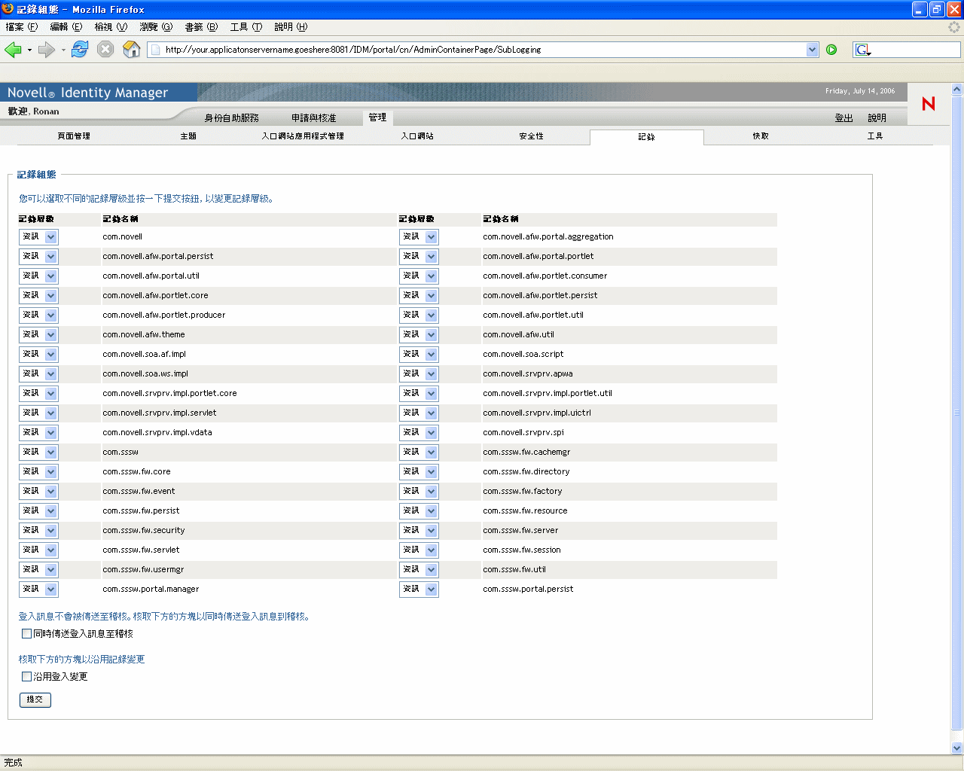The width and height of the screenshot is (964, 771).
Task: Open the address bar URL history dropdown
Action: click(812, 50)
